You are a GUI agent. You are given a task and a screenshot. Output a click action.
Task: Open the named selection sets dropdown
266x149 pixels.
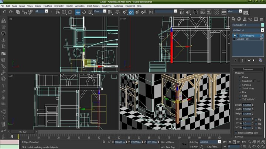click(x=175, y=11)
